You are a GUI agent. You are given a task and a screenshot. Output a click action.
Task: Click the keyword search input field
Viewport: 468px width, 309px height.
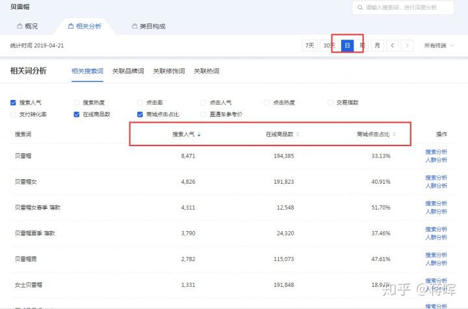403,7
